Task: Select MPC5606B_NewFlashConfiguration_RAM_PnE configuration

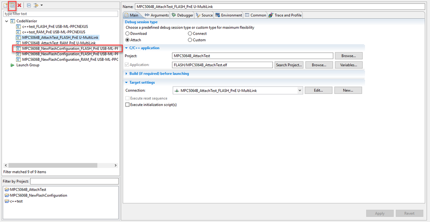Action: [x=70, y=59]
